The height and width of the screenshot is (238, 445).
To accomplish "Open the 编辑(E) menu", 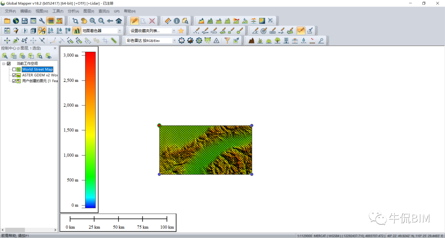I will click(x=26, y=11).
